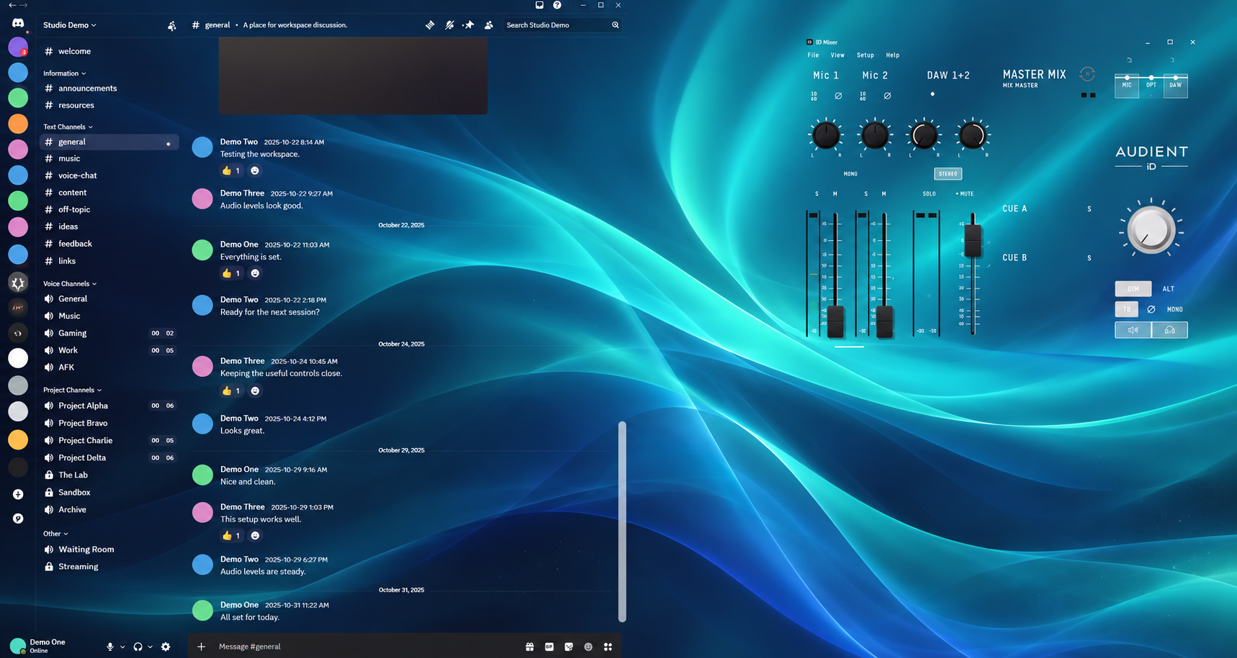Open pinned messages in general channel
The width and height of the screenshot is (1237, 658).
pyautogui.click(x=469, y=25)
